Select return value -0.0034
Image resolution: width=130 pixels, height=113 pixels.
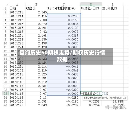[x=64, y=24]
